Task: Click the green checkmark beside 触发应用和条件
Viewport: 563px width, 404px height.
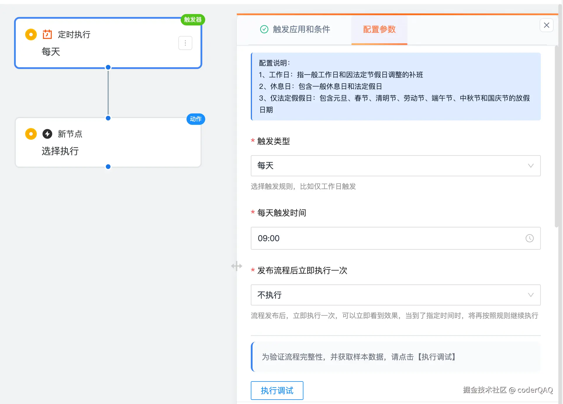Action: pyautogui.click(x=264, y=29)
